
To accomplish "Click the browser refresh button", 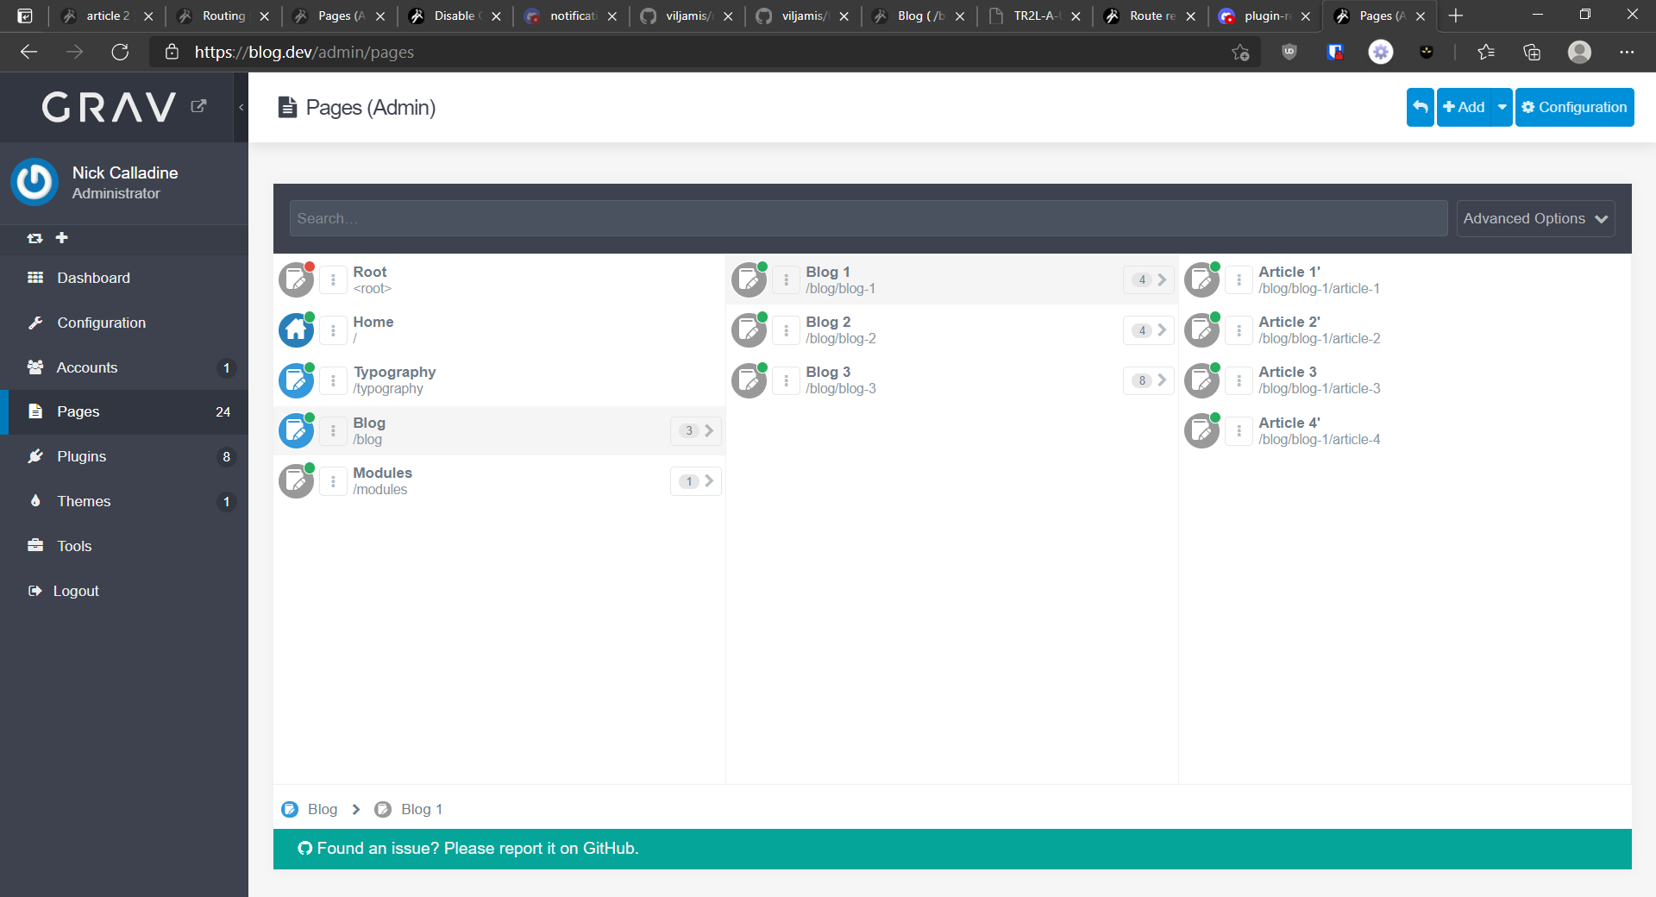I will [120, 52].
